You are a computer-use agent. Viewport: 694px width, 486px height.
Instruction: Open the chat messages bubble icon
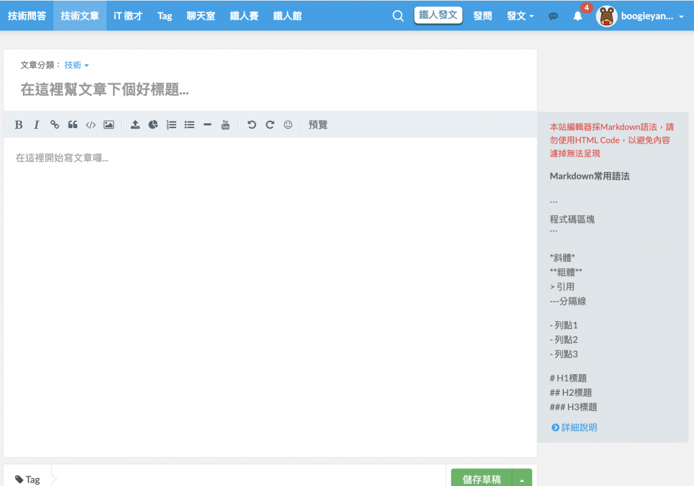coord(553,16)
